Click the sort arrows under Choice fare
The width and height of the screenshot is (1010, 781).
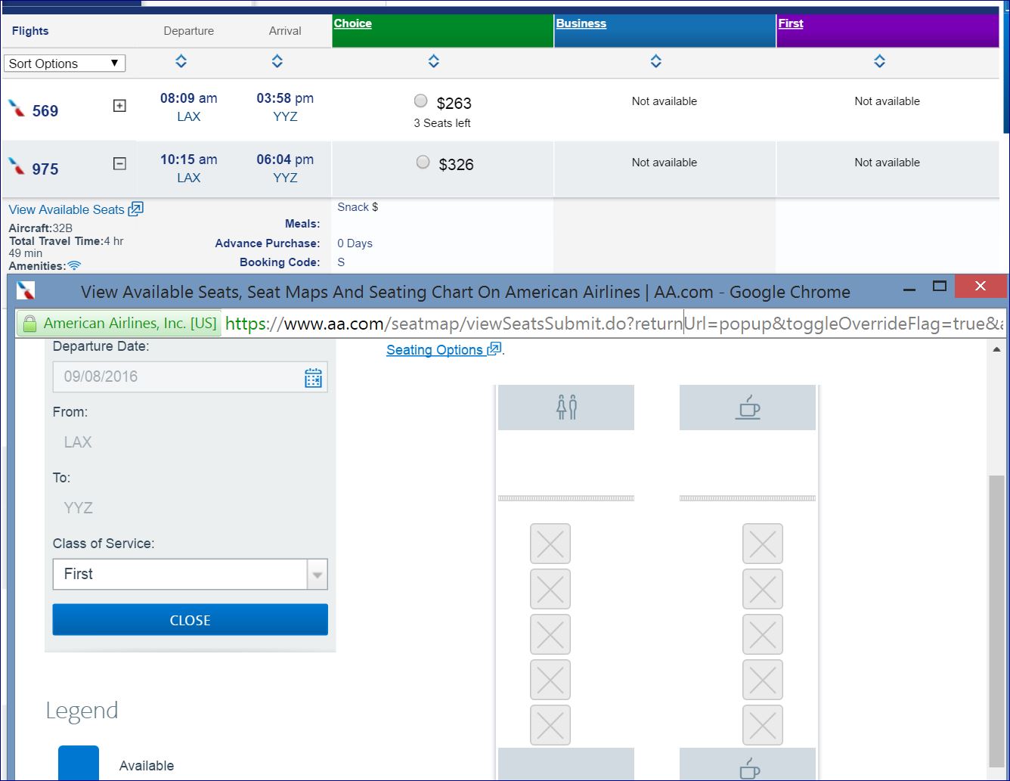[x=433, y=61]
